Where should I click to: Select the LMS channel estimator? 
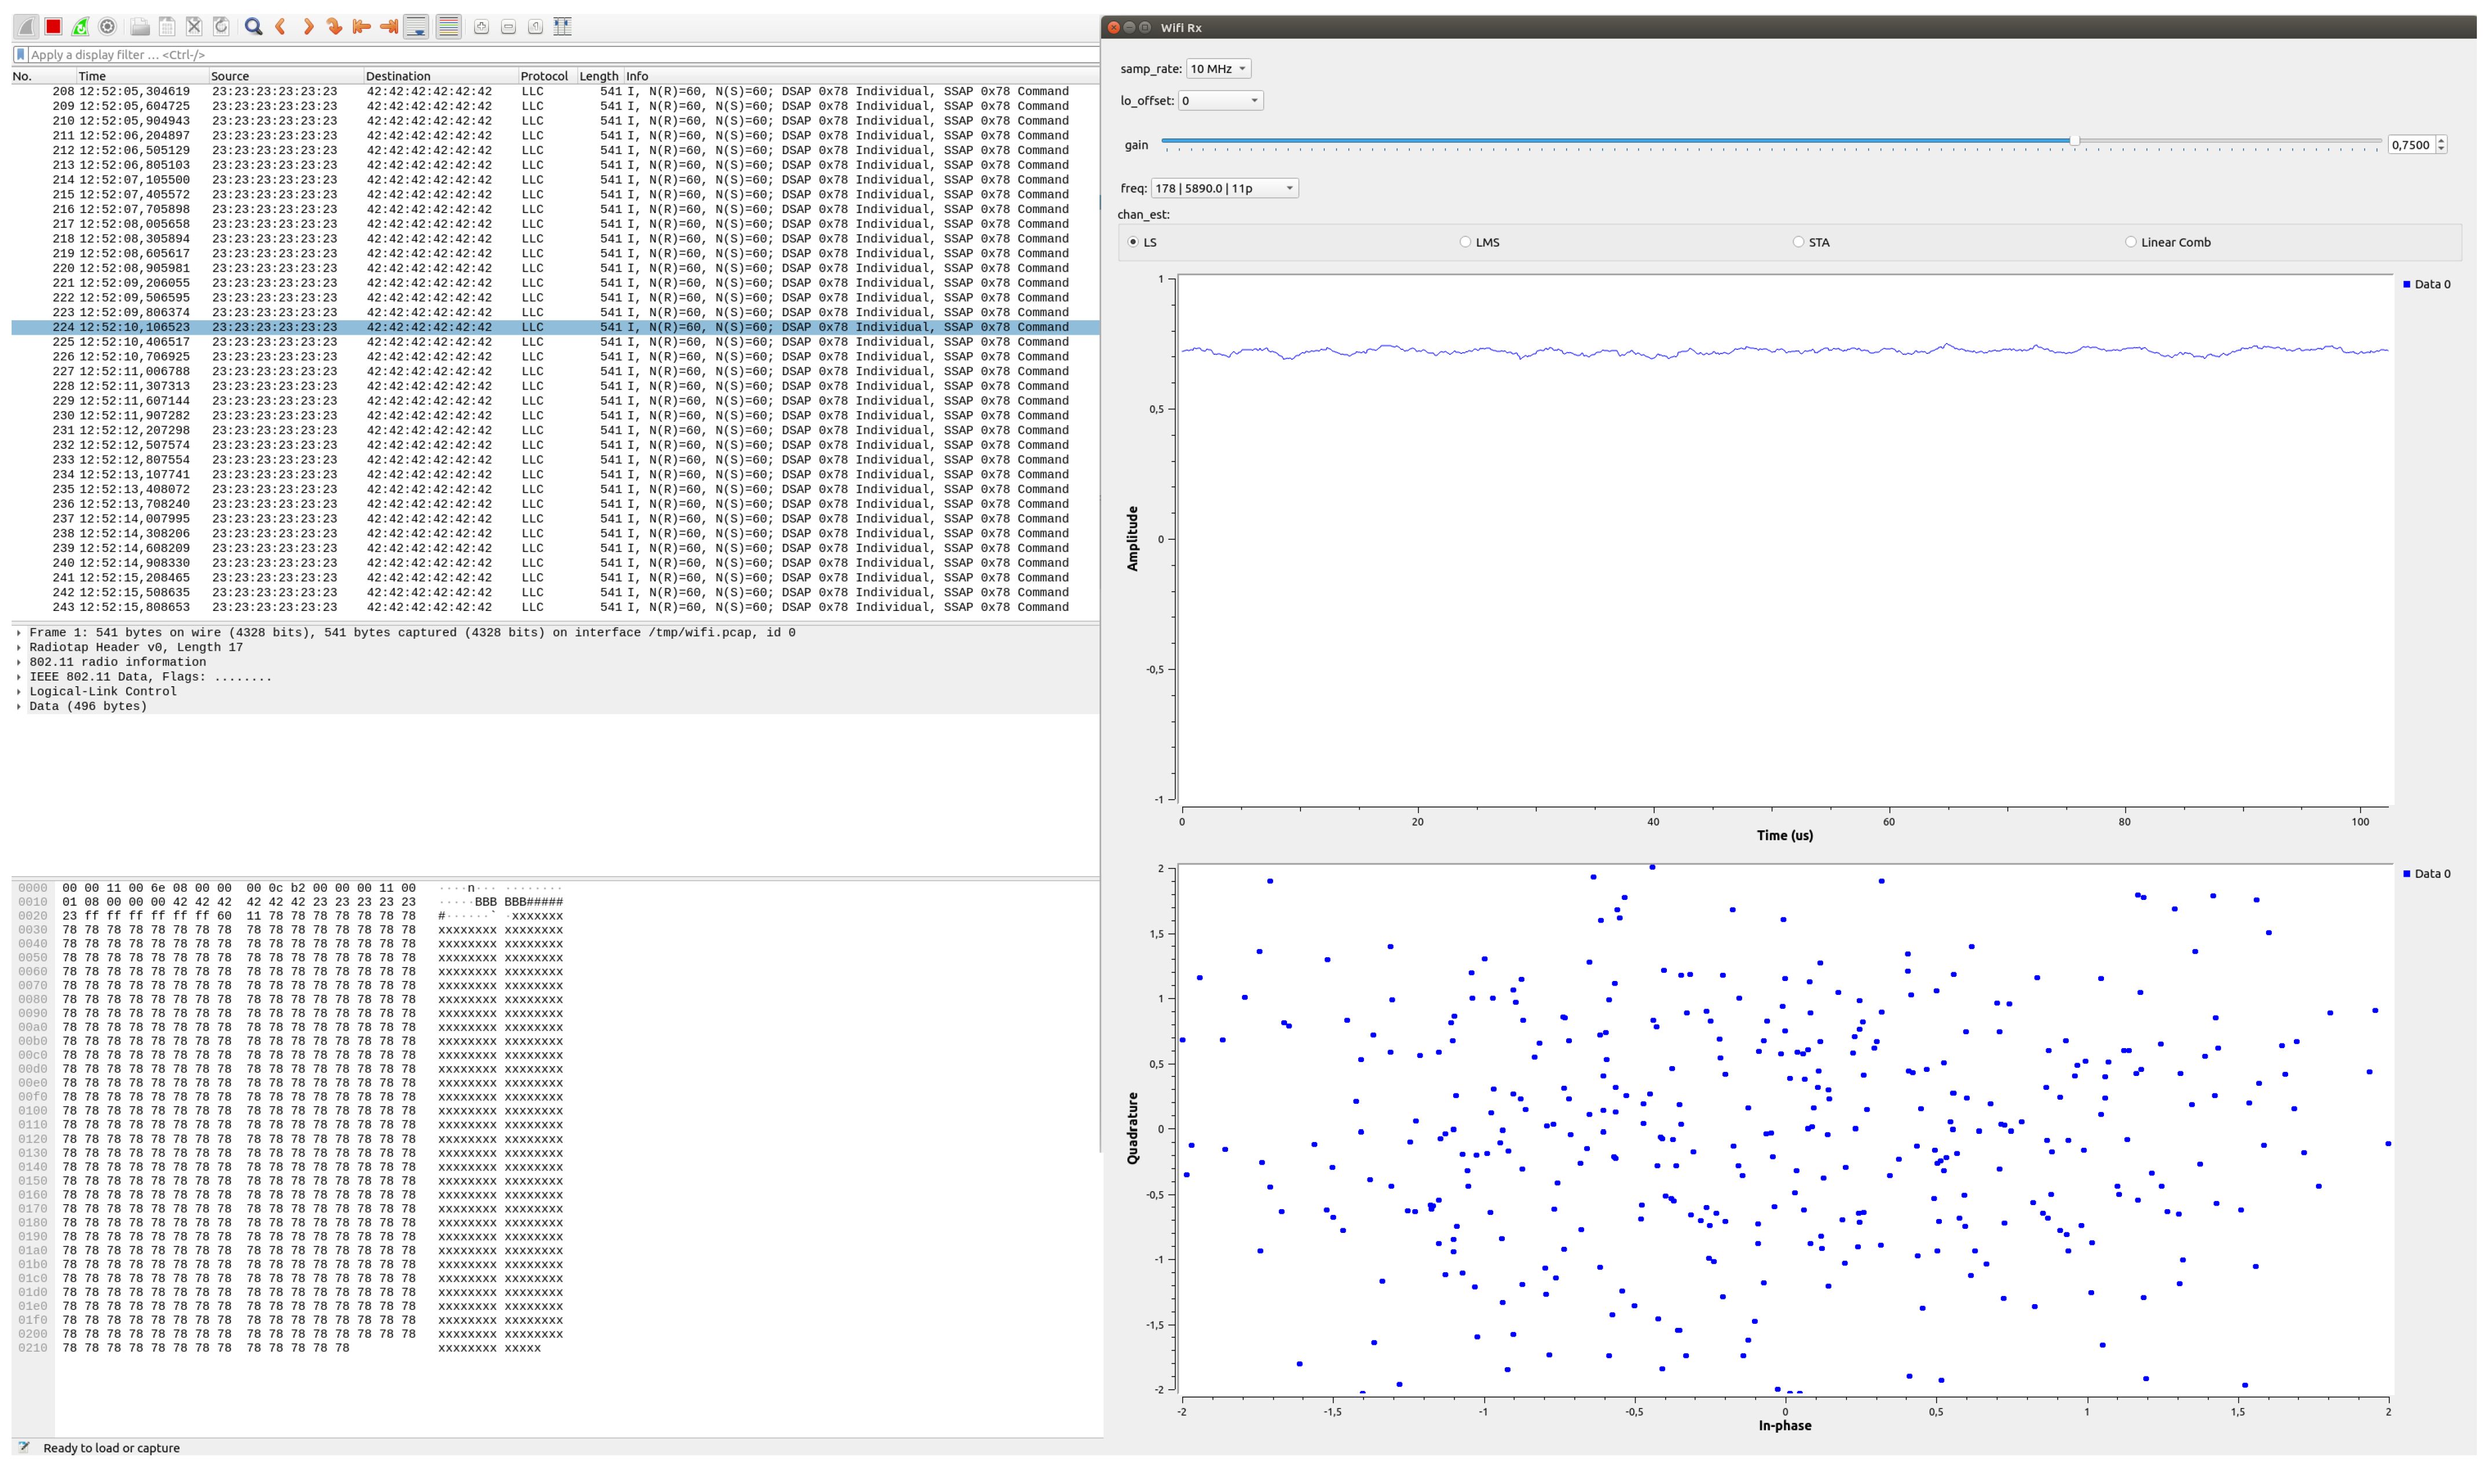1465,243
